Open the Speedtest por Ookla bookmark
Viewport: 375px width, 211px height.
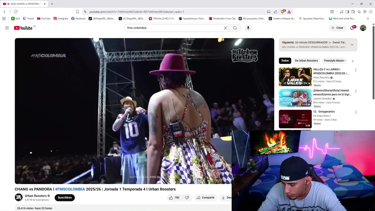click(192, 18)
